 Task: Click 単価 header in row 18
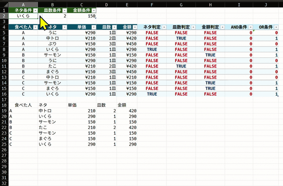[82, 105]
